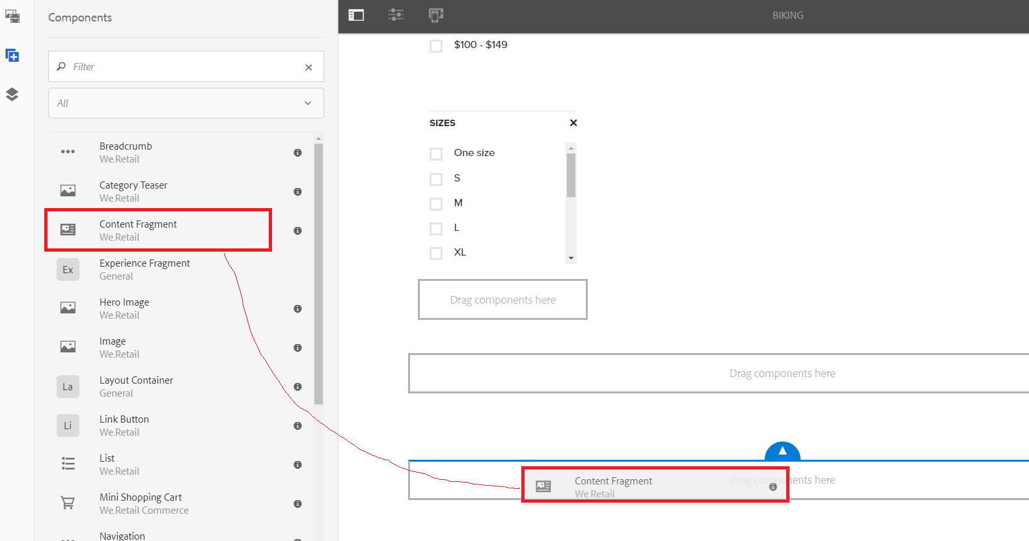Select Experience Fragment component name

(144, 263)
